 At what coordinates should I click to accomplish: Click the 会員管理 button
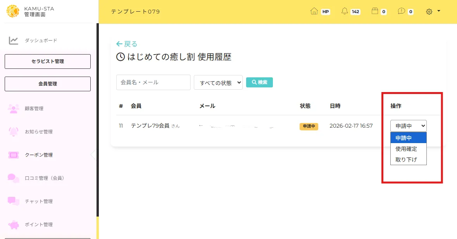tap(48, 84)
